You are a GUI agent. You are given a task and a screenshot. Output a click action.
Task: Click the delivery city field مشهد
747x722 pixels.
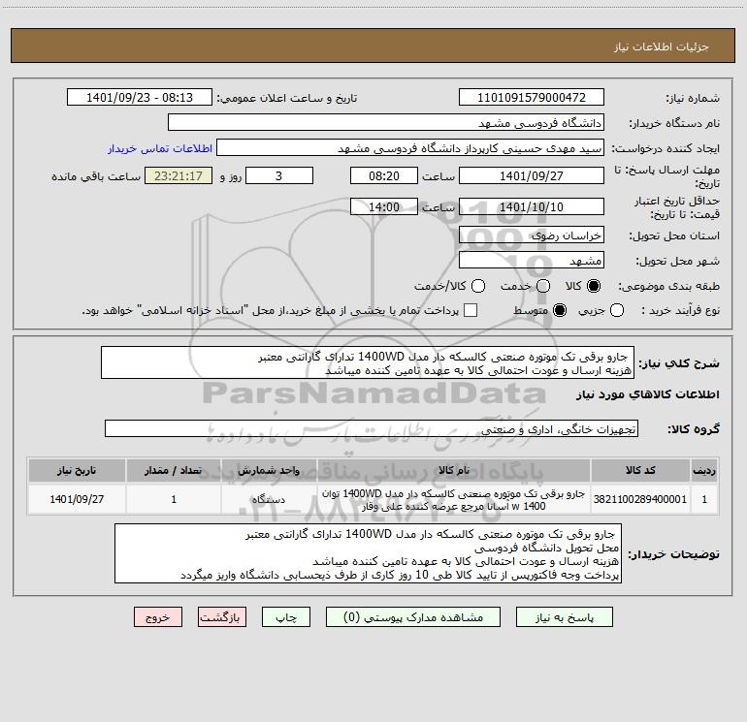click(x=532, y=261)
